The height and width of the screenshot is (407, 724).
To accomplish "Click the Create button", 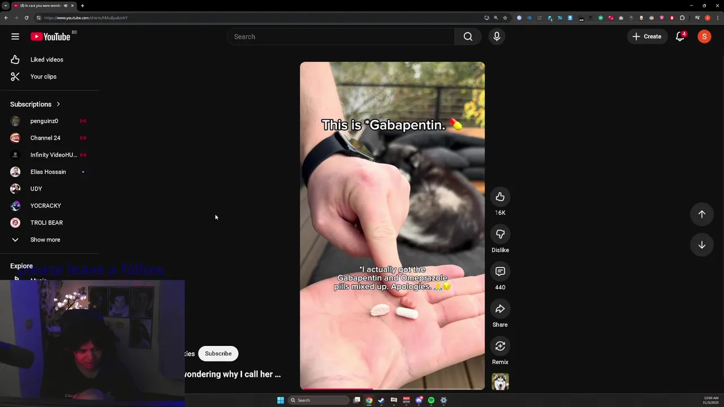I will (647, 37).
